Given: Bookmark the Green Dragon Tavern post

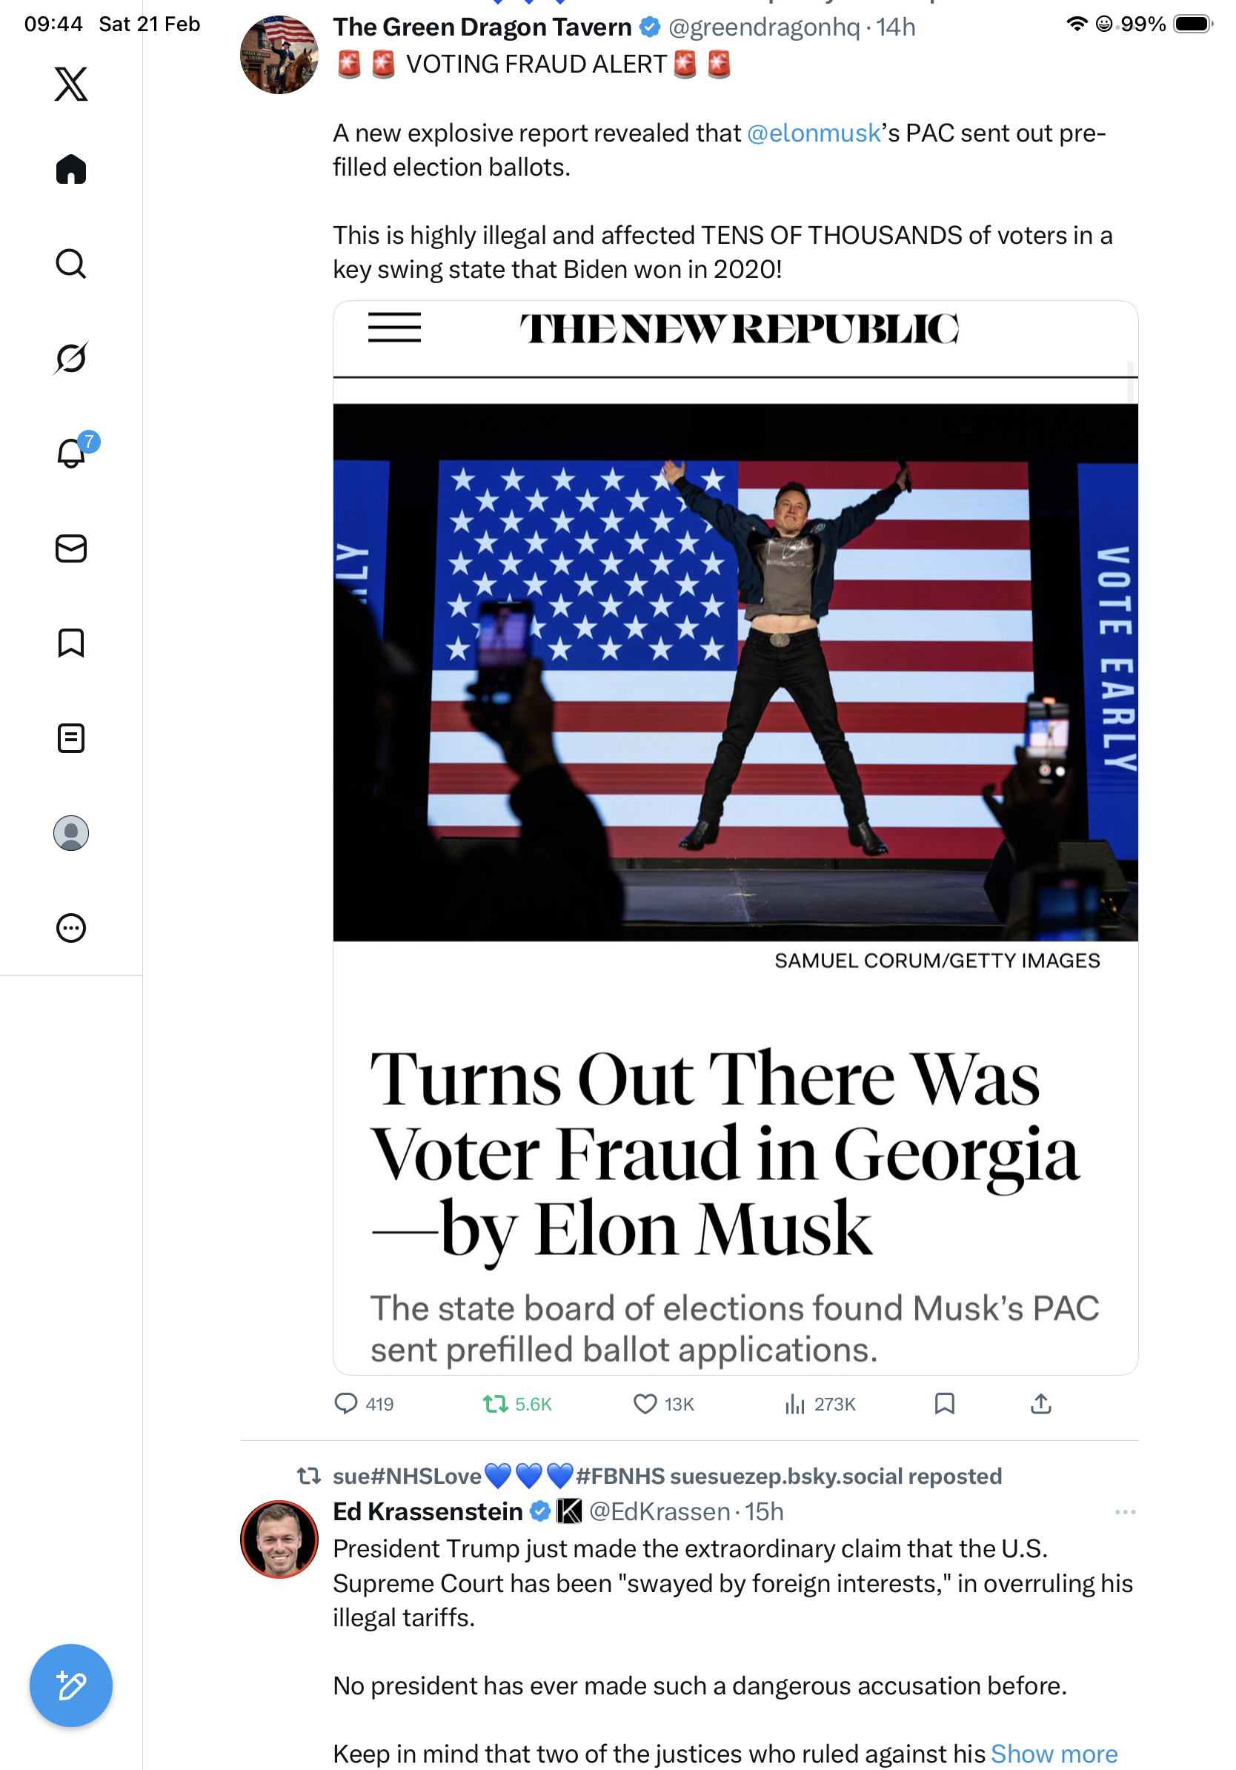Looking at the screenshot, I should click(x=945, y=1404).
